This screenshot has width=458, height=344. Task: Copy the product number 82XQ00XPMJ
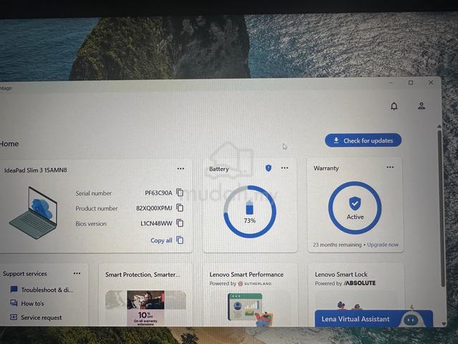tap(180, 208)
